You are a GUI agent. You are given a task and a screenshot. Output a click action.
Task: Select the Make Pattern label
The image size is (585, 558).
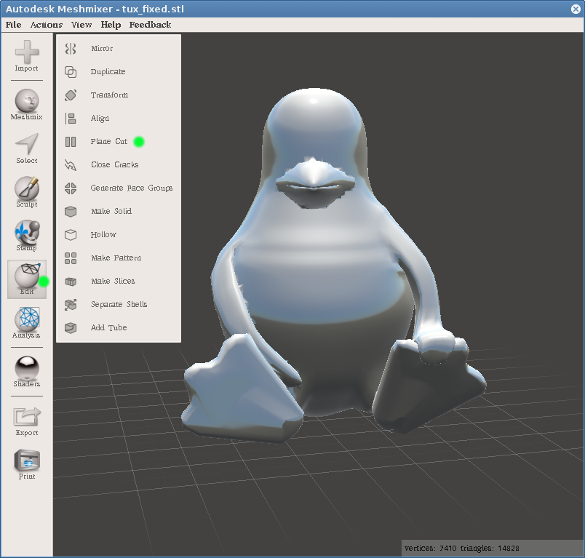(116, 258)
